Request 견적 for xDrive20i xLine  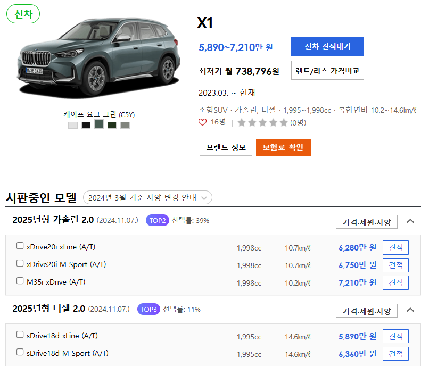395,247
